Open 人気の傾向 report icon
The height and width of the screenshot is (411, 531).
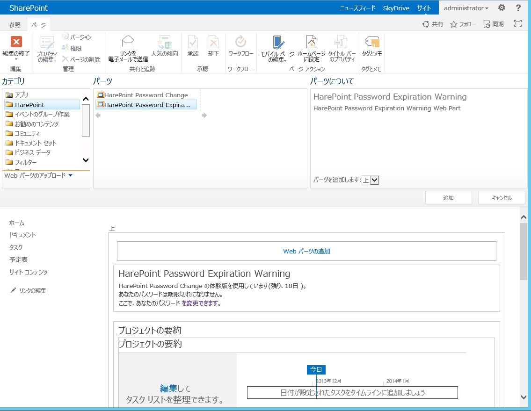(165, 43)
